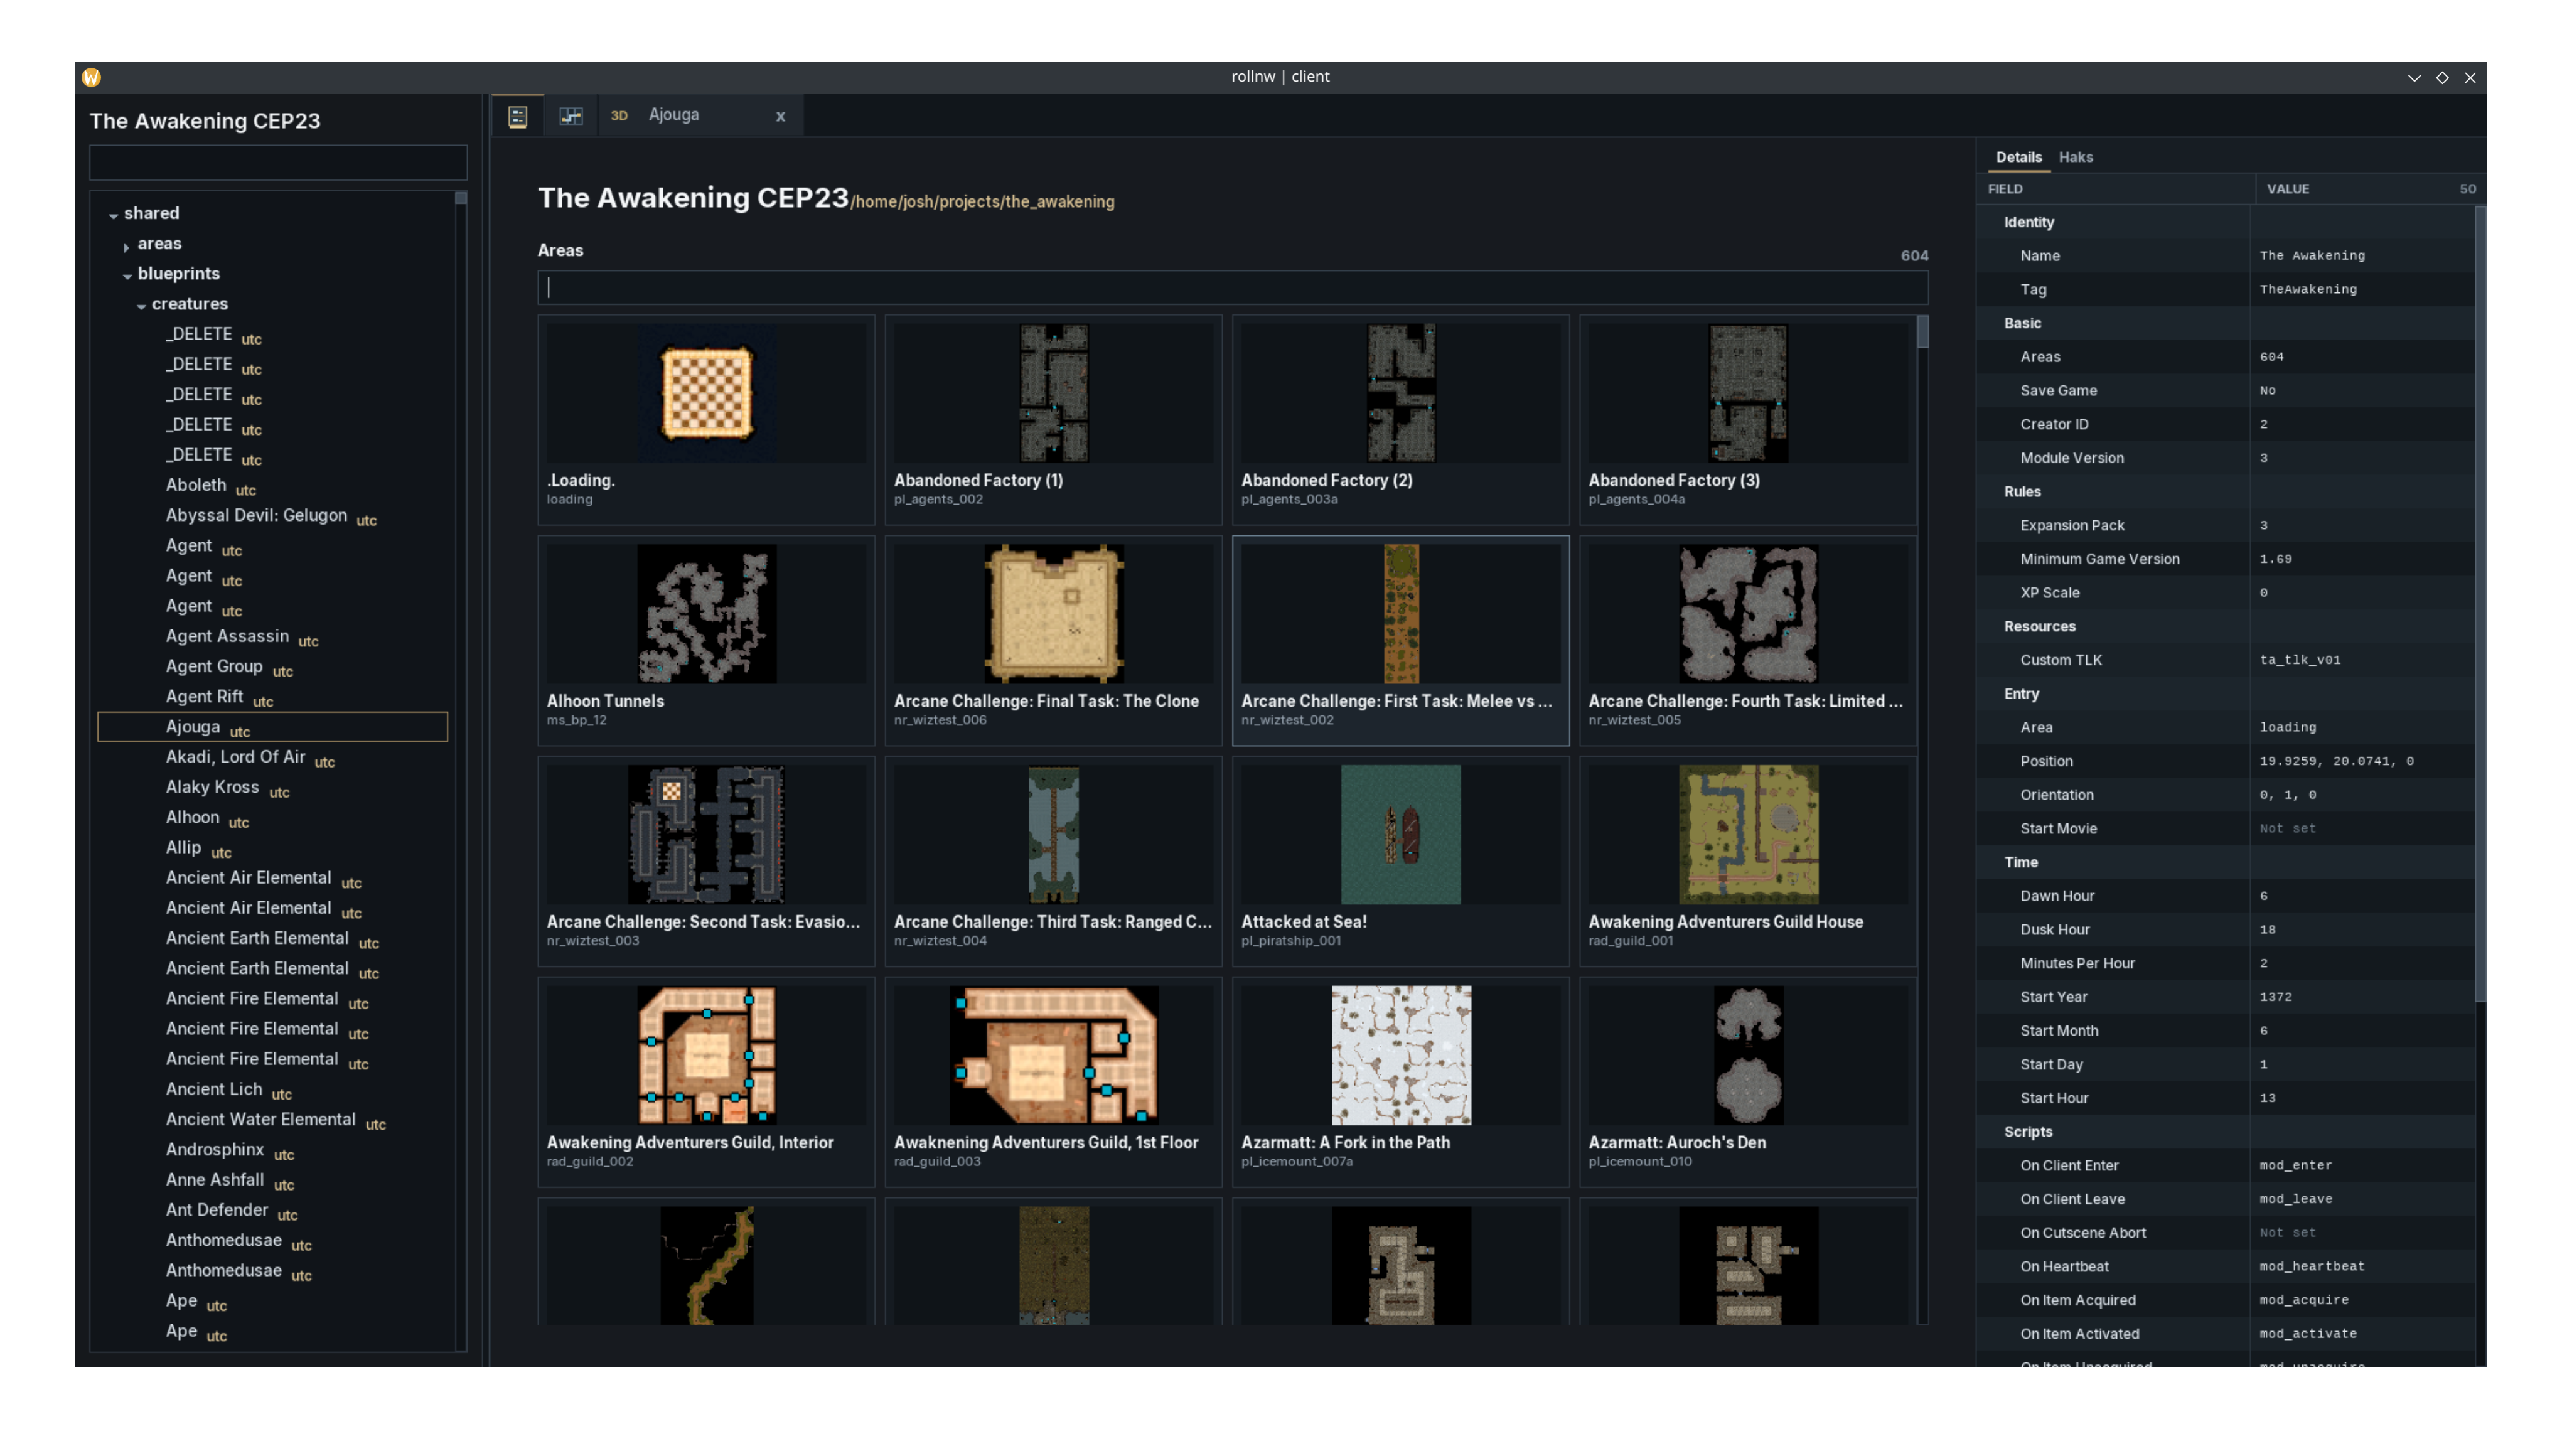Click the Details panel scrollbar
The image size is (2562, 1456).
pyautogui.click(x=2479, y=603)
